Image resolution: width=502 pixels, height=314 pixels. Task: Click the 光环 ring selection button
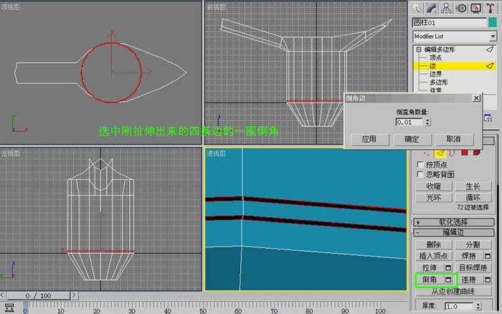tap(433, 197)
